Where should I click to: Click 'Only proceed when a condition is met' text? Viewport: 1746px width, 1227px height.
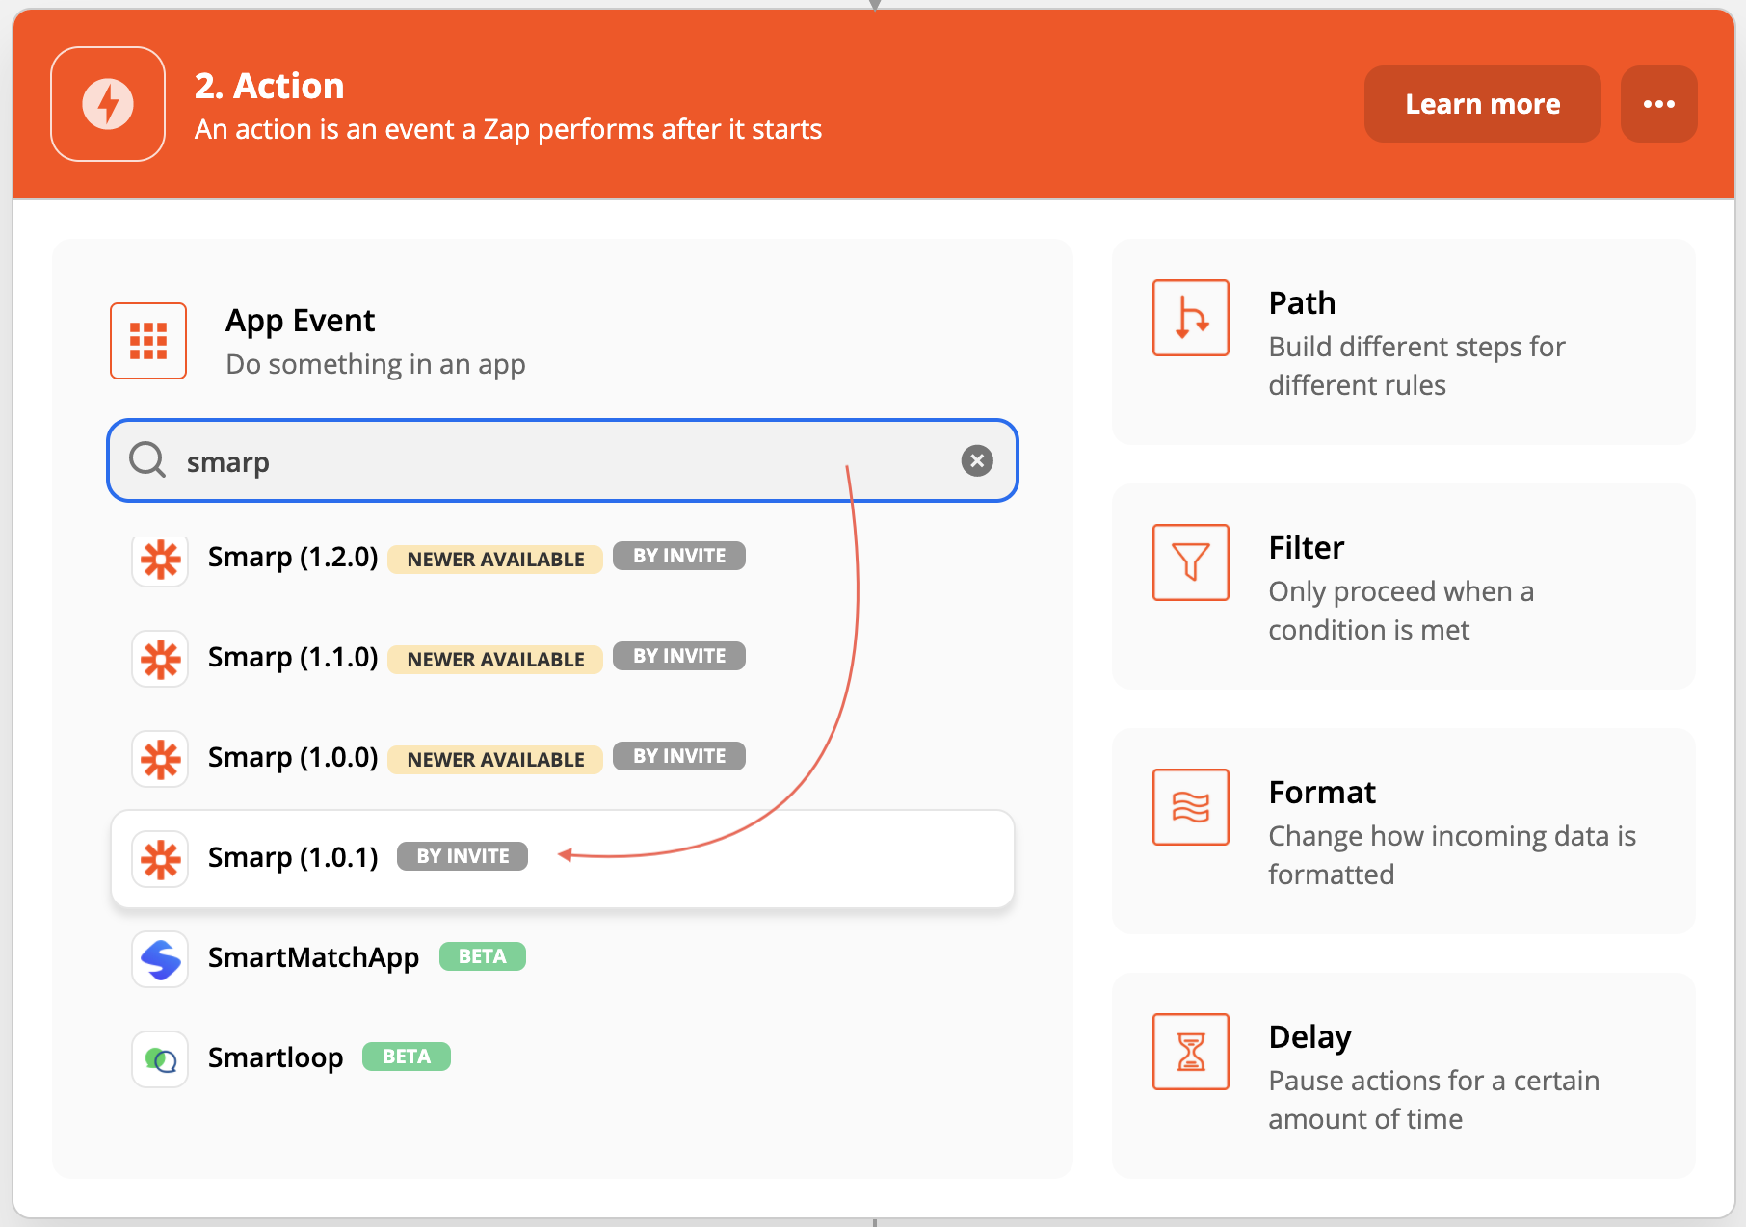click(x=1401, y=611)
